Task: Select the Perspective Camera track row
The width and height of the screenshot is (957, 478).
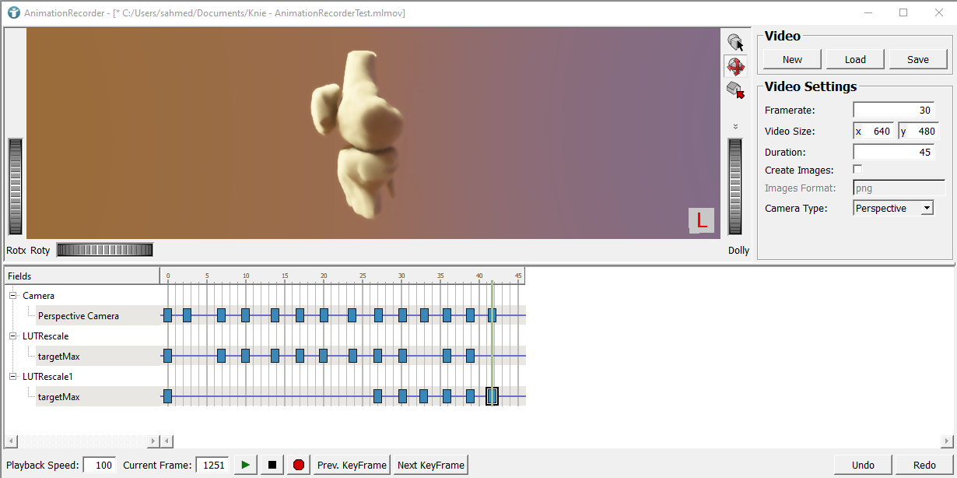Action: 78,315
